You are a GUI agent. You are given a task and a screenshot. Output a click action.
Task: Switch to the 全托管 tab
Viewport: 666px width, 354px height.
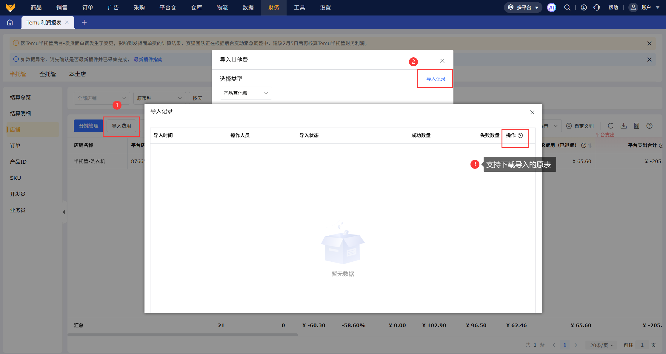coord(48,74)
